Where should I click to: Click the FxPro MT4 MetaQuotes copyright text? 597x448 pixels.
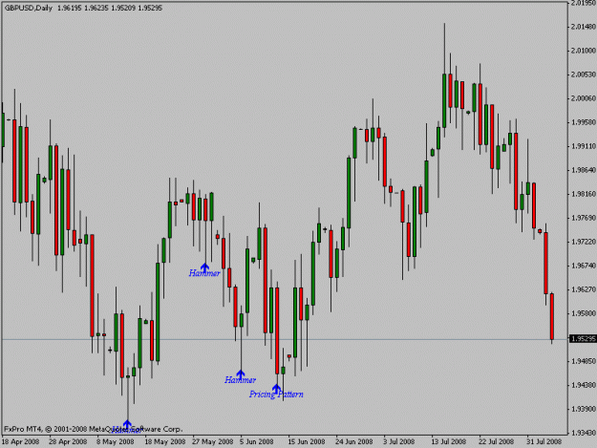[93, 429]
